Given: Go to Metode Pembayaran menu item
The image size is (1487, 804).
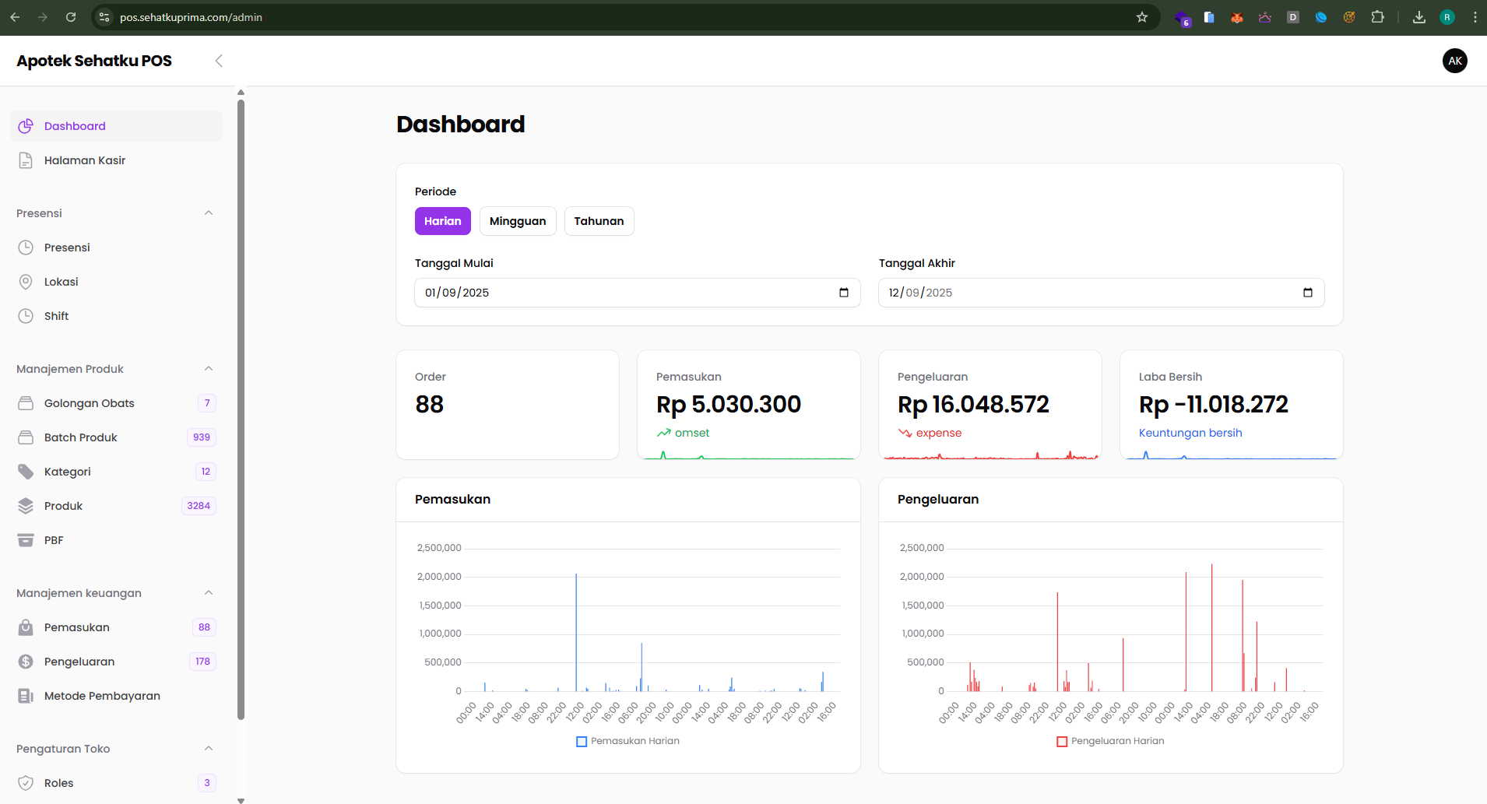Looking at the screenshot, I should pyautogui.click(x=102, y=696).
